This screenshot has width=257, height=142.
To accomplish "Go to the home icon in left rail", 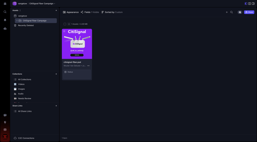I will pyautogui.click(x=5, y=3).
